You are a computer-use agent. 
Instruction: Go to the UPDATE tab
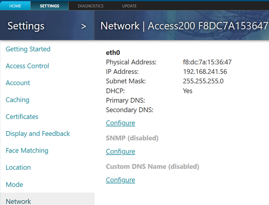[x=129, y=6]
